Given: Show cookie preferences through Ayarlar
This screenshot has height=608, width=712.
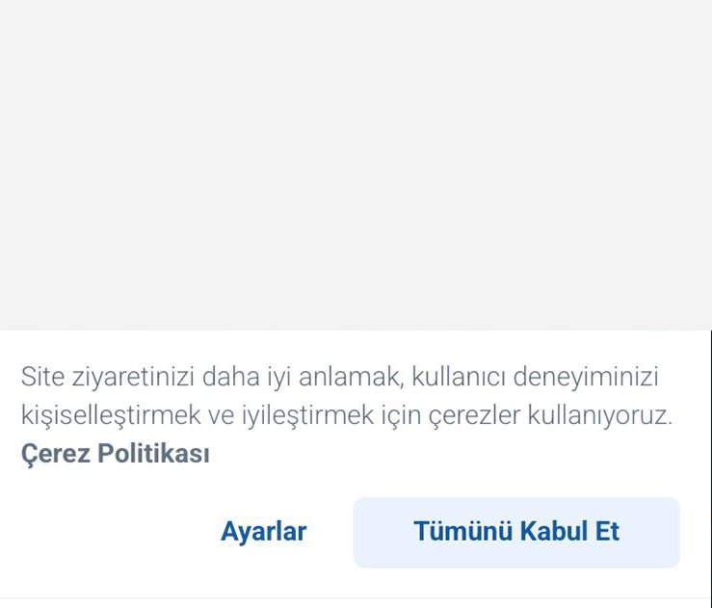Looking at the screenshot, I should [263, 532].
